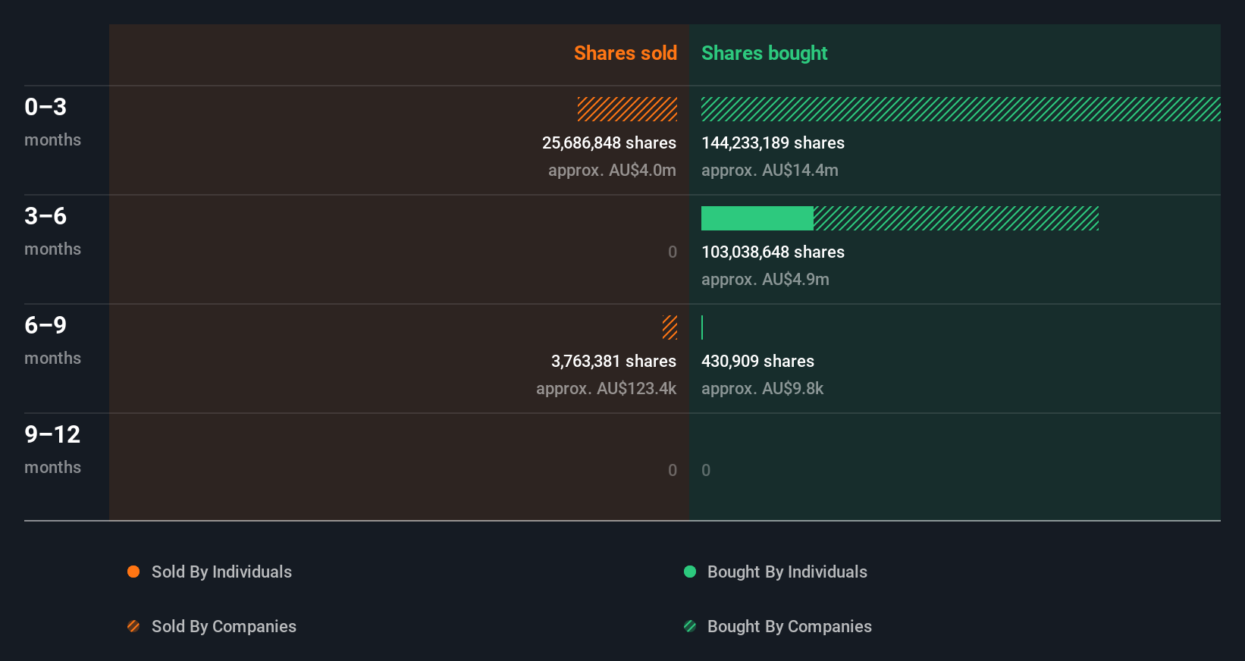Click the 6–9 months orange striped sold bar
Viewport: 1245px width, 661px height.
tap(670, 327)
